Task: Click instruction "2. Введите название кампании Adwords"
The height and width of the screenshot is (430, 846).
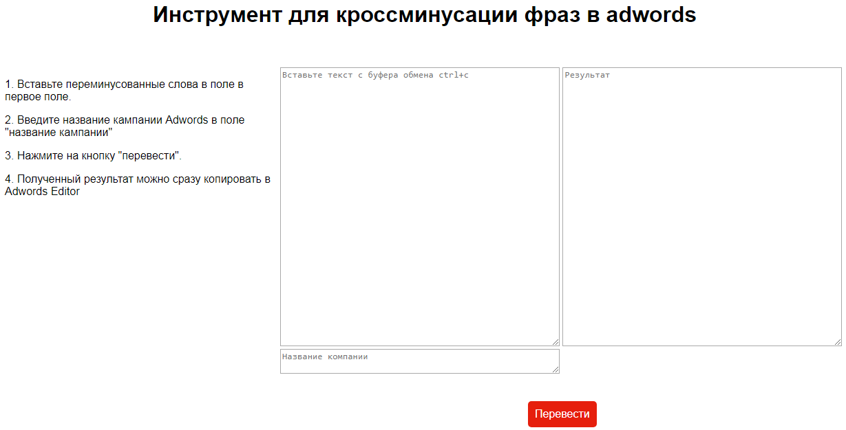Action: [x=125, y=126]
